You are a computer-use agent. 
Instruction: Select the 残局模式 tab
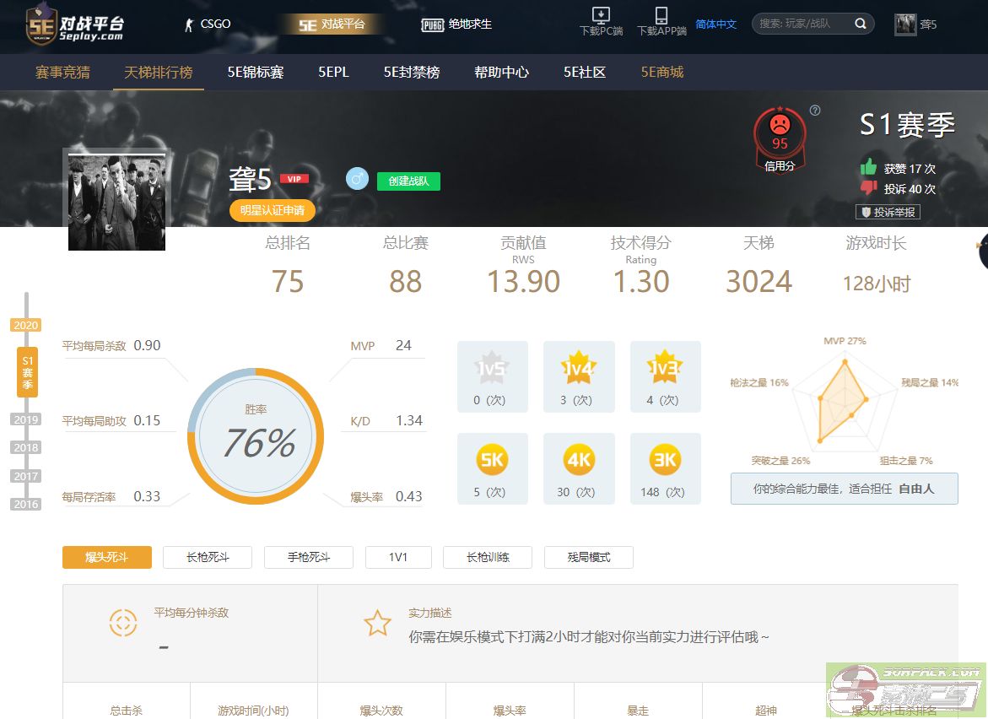[588, 557]
